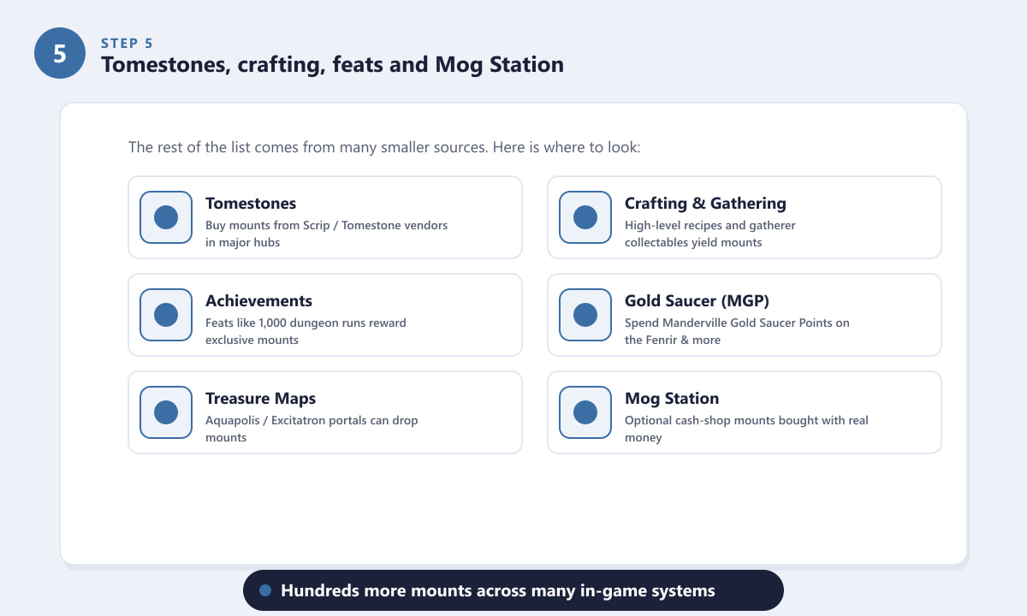
Task: Click 'Spend Manderville Gold Saucer Points' description
Action: tap(737, 331)
